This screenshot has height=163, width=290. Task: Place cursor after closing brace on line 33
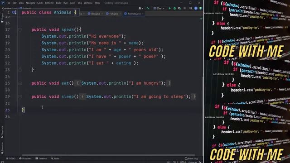[24, 110]
